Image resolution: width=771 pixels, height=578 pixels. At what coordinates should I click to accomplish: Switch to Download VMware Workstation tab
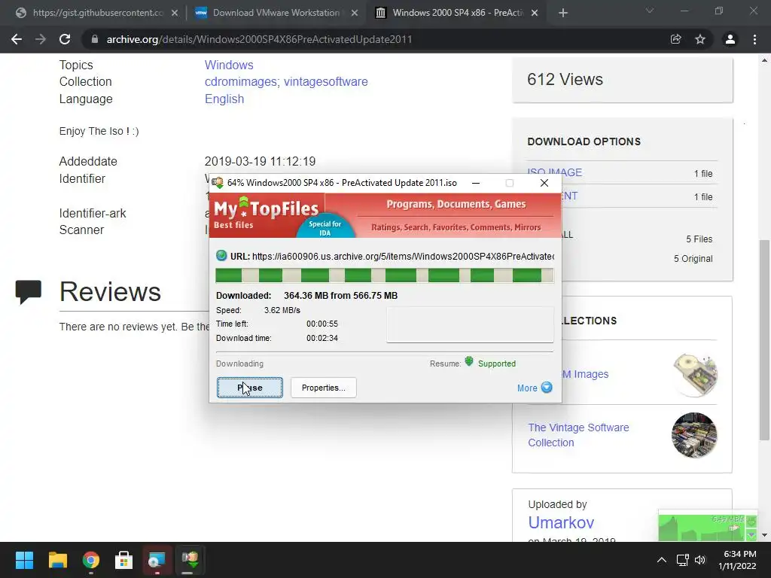point(276,13)
